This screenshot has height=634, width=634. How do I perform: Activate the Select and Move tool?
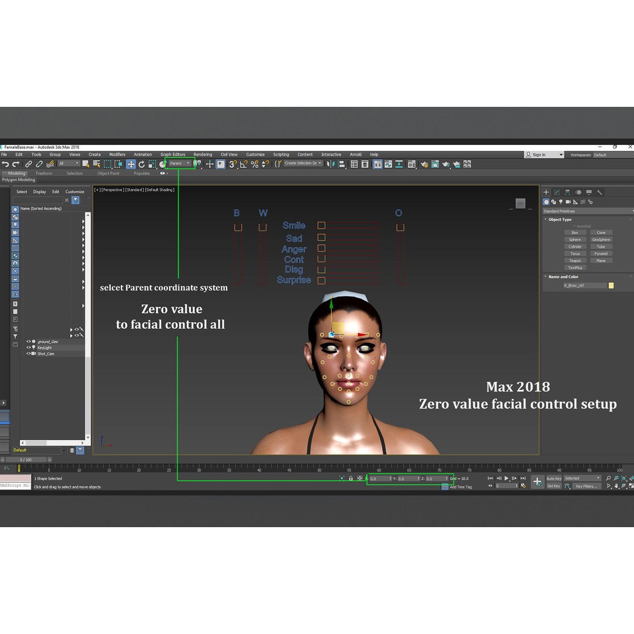[130, 164]
